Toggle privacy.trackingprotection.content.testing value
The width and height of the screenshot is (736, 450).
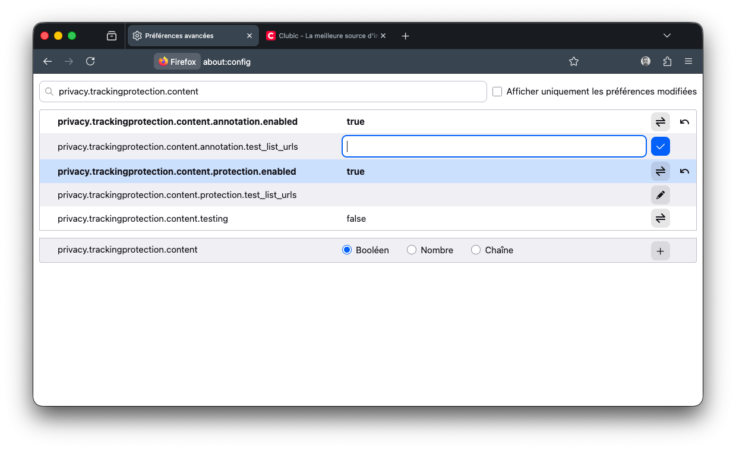pyautogui.click(x=660, y=219)
